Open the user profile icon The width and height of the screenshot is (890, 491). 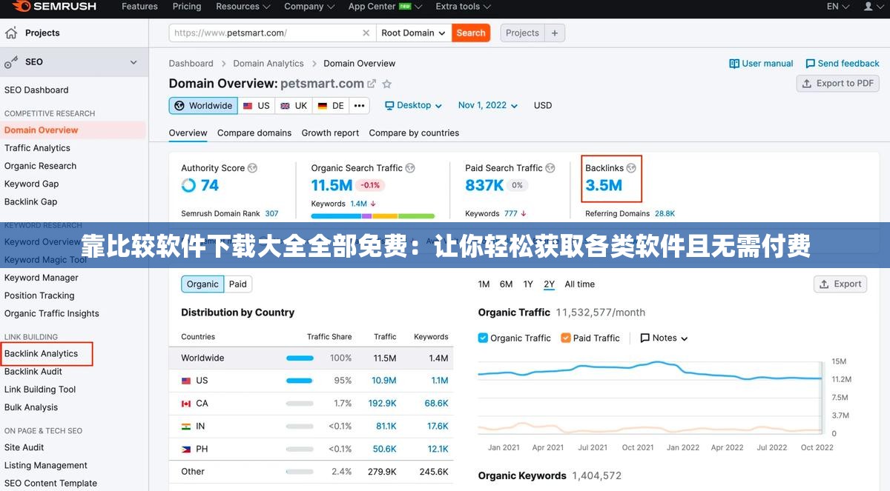(x=868, y=6)
